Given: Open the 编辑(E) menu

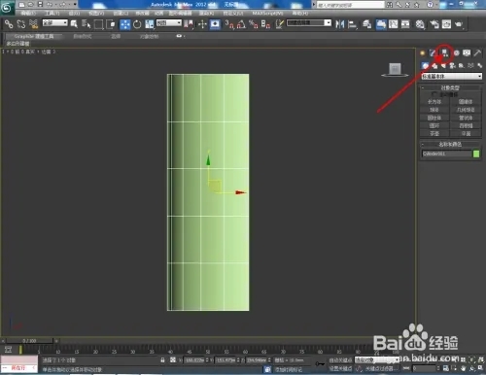Looking at the screenshot, I should 28,14.
